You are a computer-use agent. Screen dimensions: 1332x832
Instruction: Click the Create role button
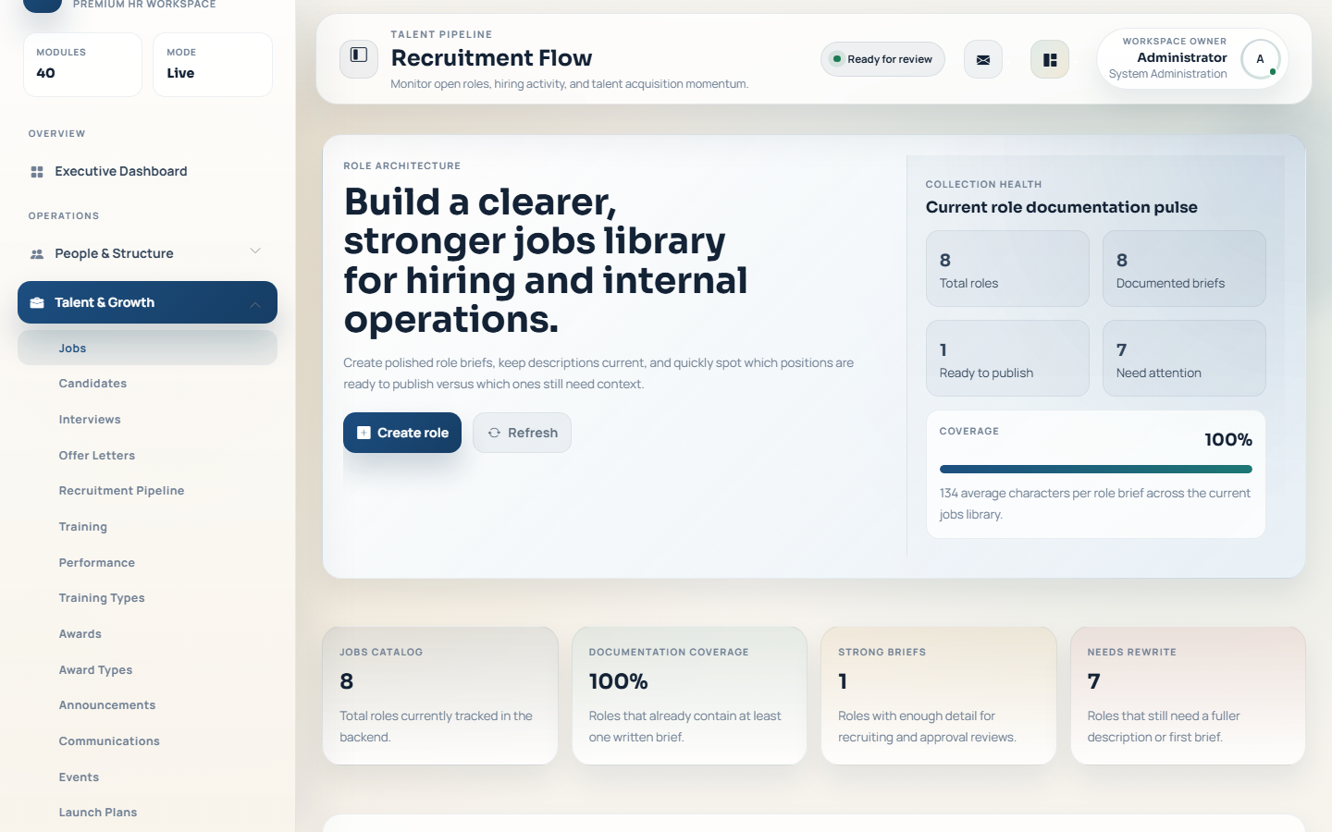[402, 433]
